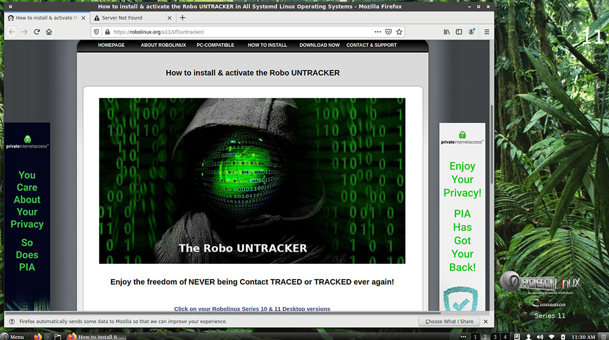The width and height of the screenshot is (609, 340).
Task: Open a new tab with plus
Action: (x=183, y=18)
